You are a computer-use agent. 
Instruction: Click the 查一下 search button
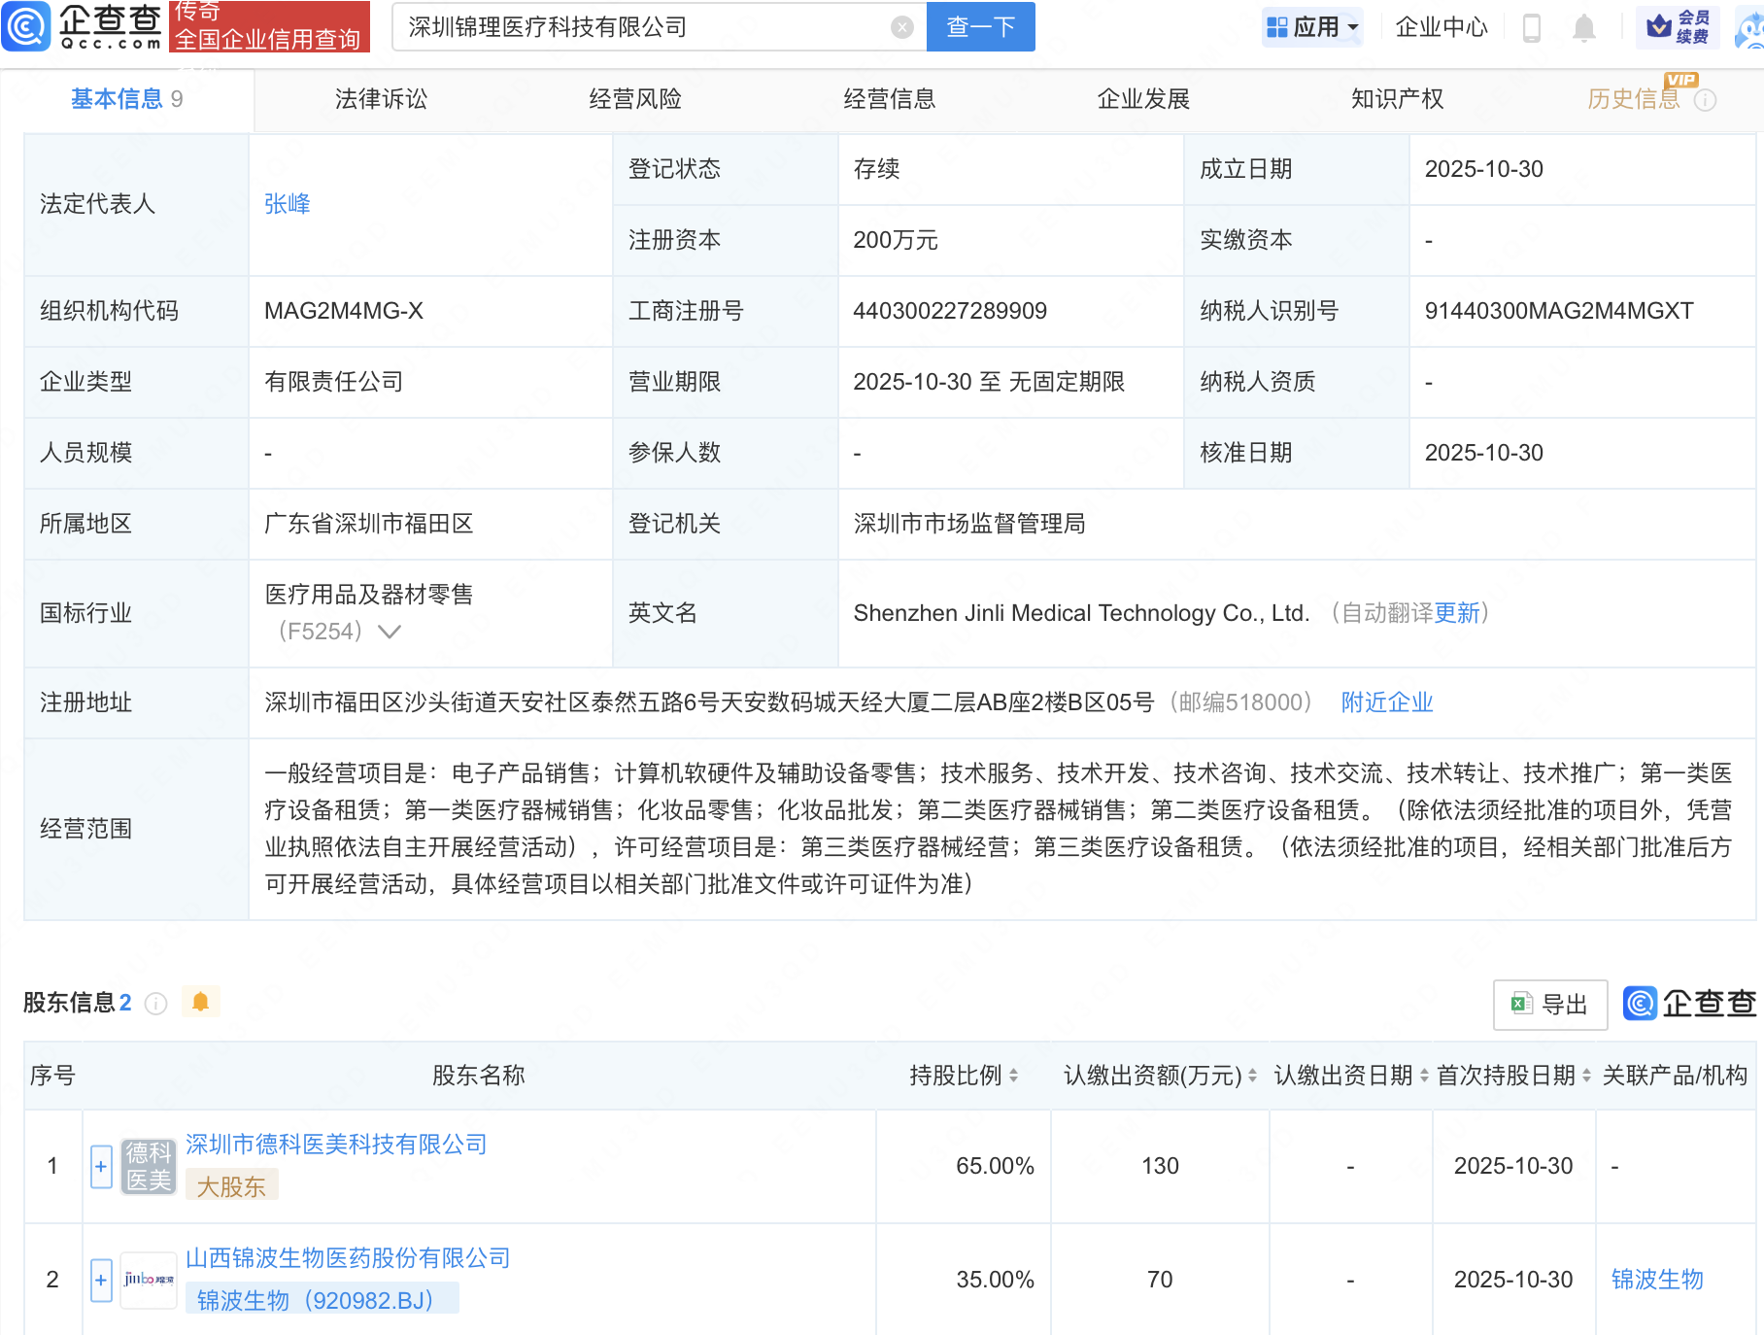979,27
